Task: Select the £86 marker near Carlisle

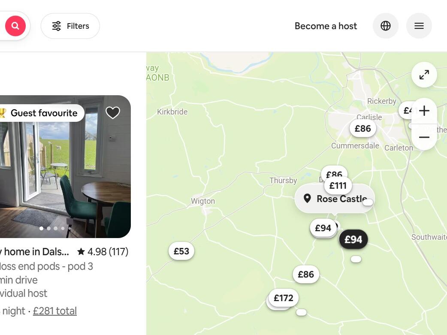Action: tap(362, 129)
